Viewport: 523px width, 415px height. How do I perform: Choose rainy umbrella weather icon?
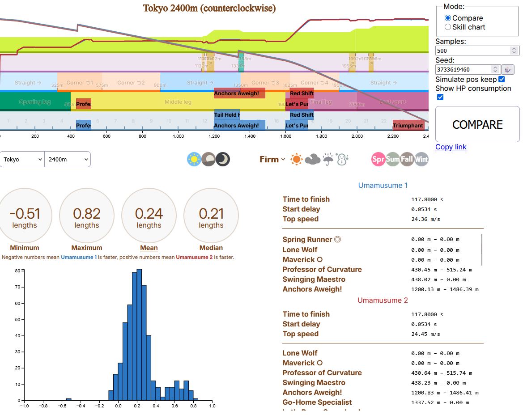pos(328,159)
